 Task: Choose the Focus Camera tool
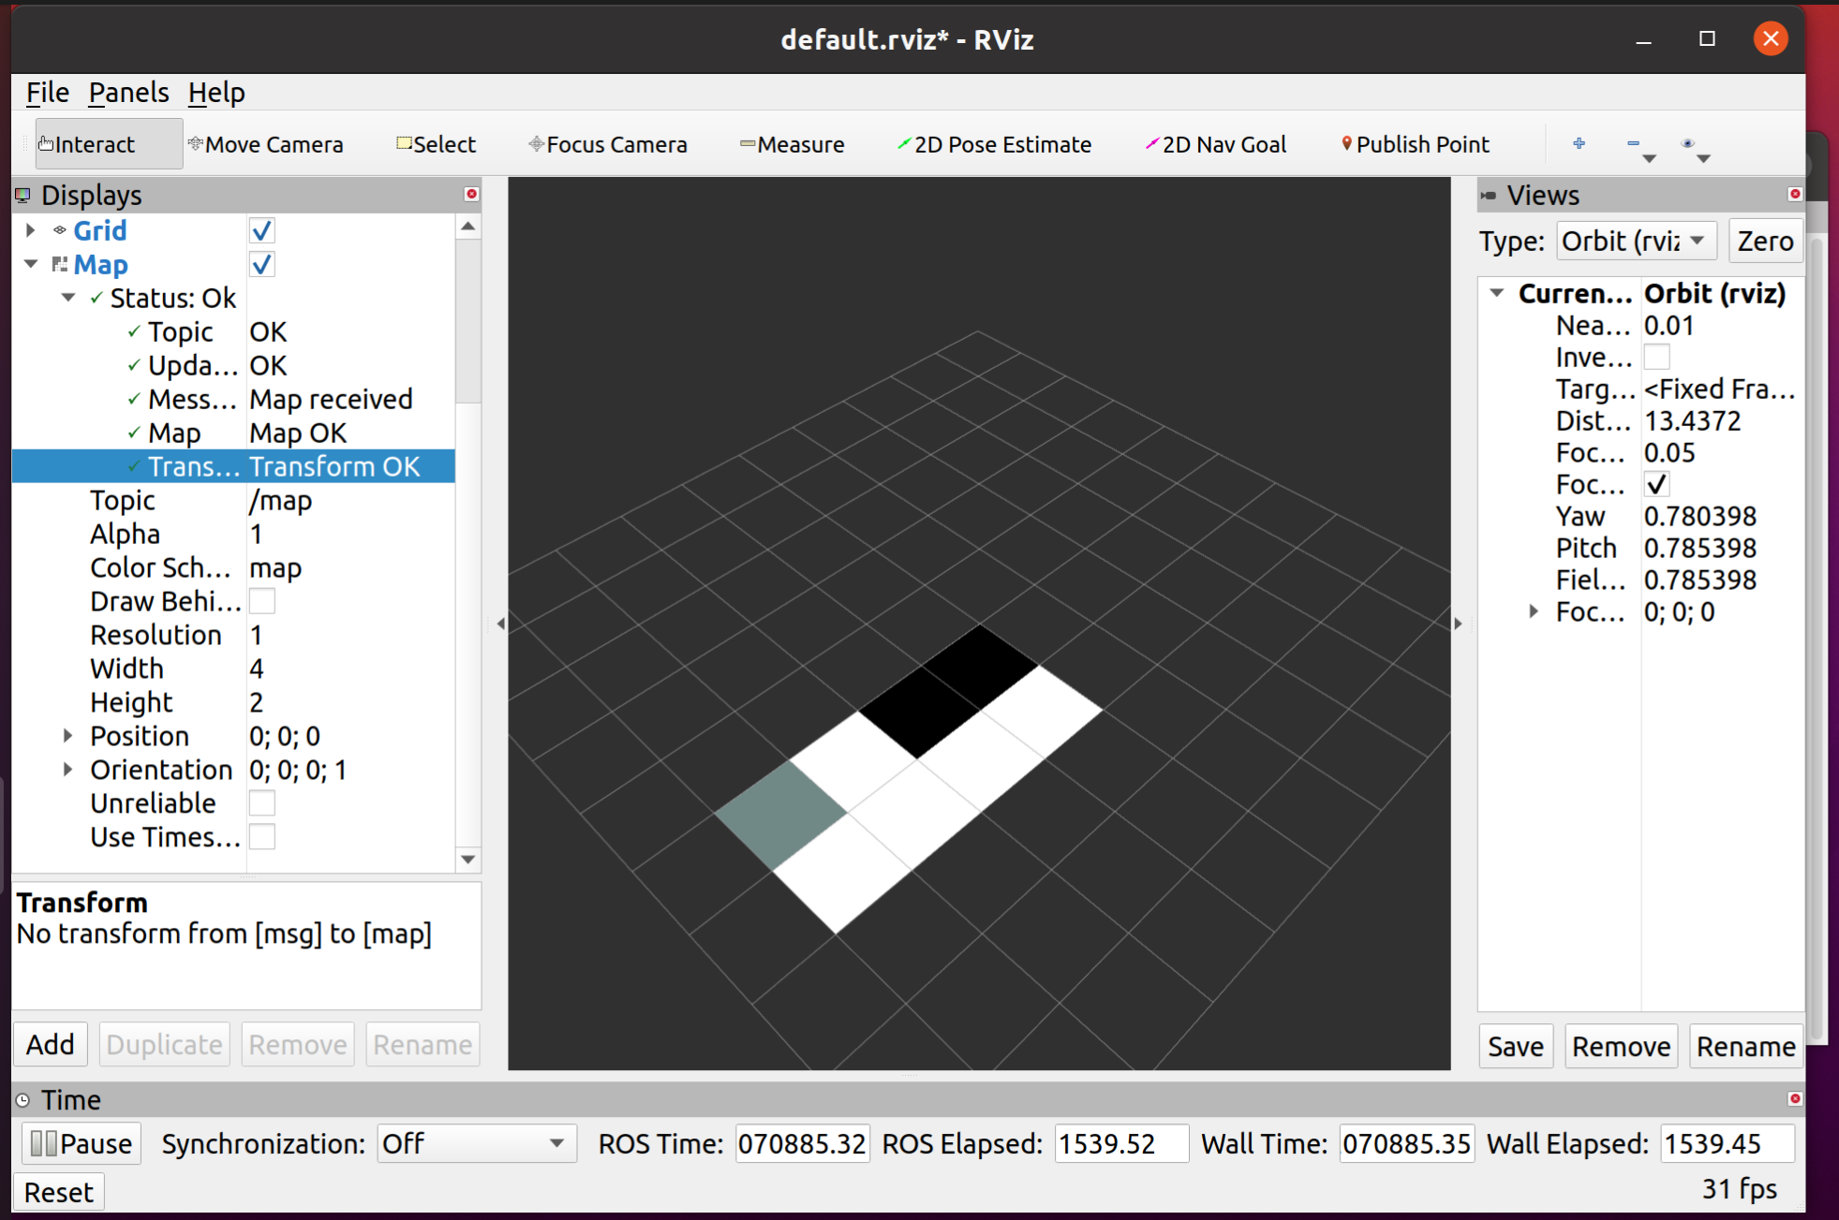(x=608, y=144)
